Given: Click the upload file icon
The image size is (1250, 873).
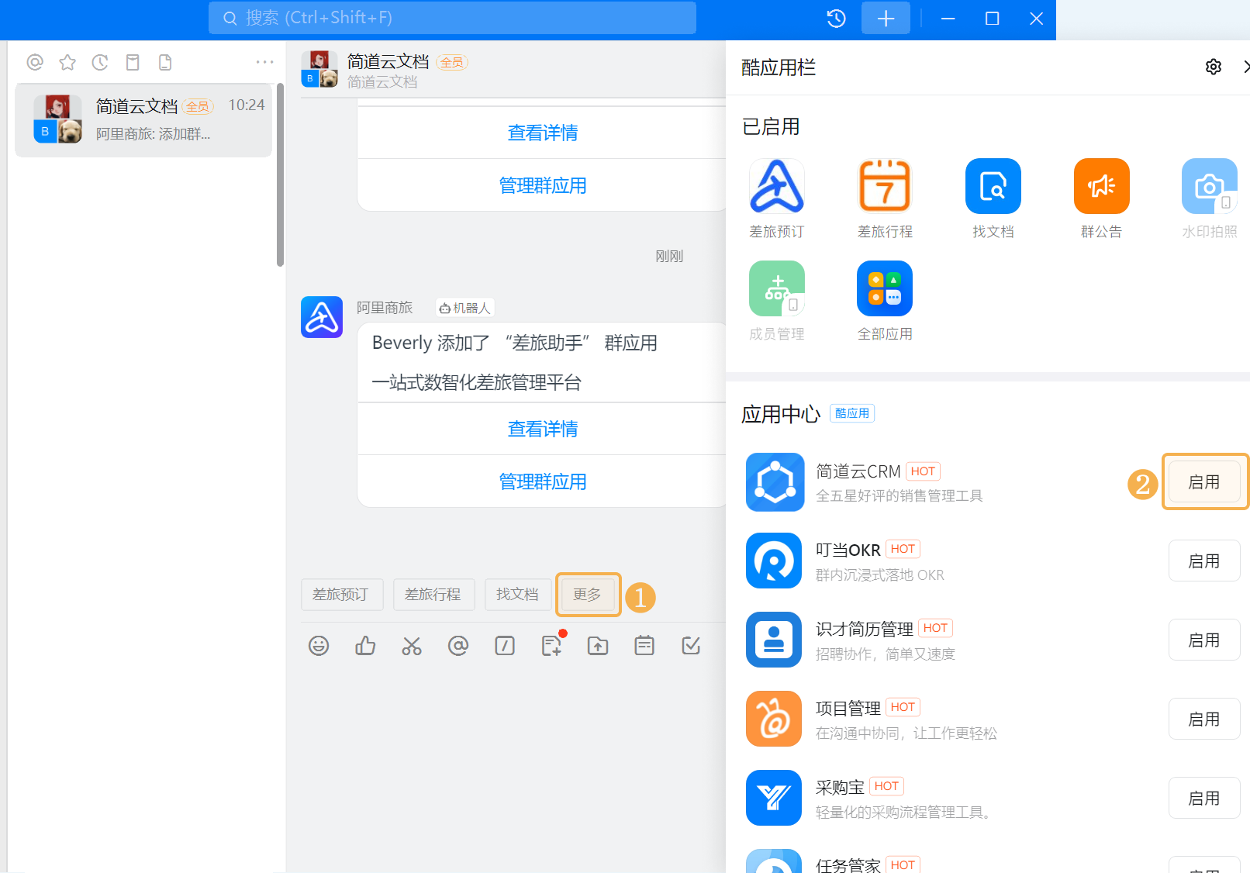Looking at the screenshot, I should (598, 646).
